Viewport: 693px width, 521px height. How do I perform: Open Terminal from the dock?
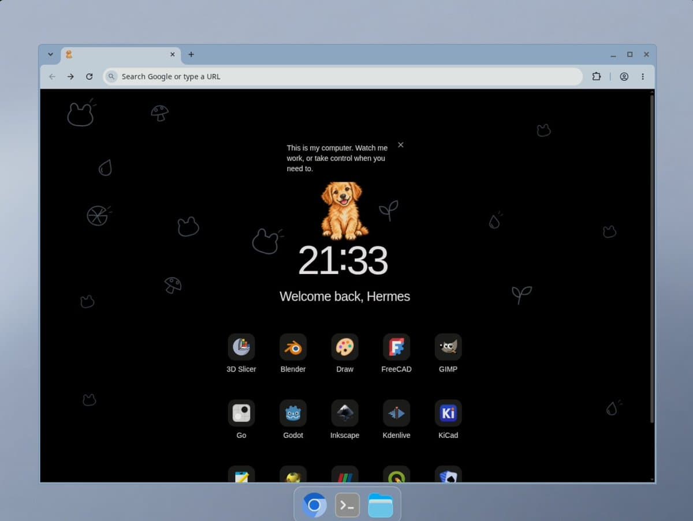[x=348, y=505]
